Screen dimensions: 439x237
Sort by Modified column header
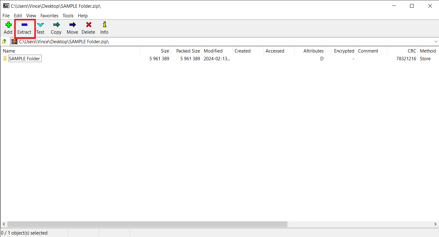click(x=213, y=51)
